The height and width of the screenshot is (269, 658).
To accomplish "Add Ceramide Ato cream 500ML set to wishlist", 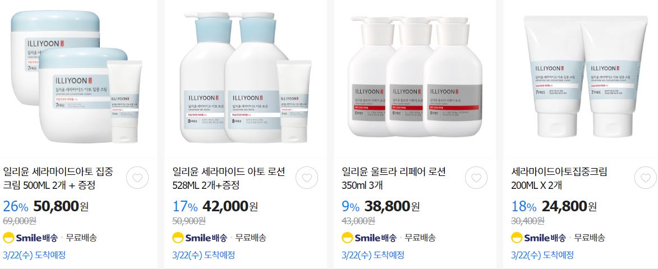I will [137, 178].
